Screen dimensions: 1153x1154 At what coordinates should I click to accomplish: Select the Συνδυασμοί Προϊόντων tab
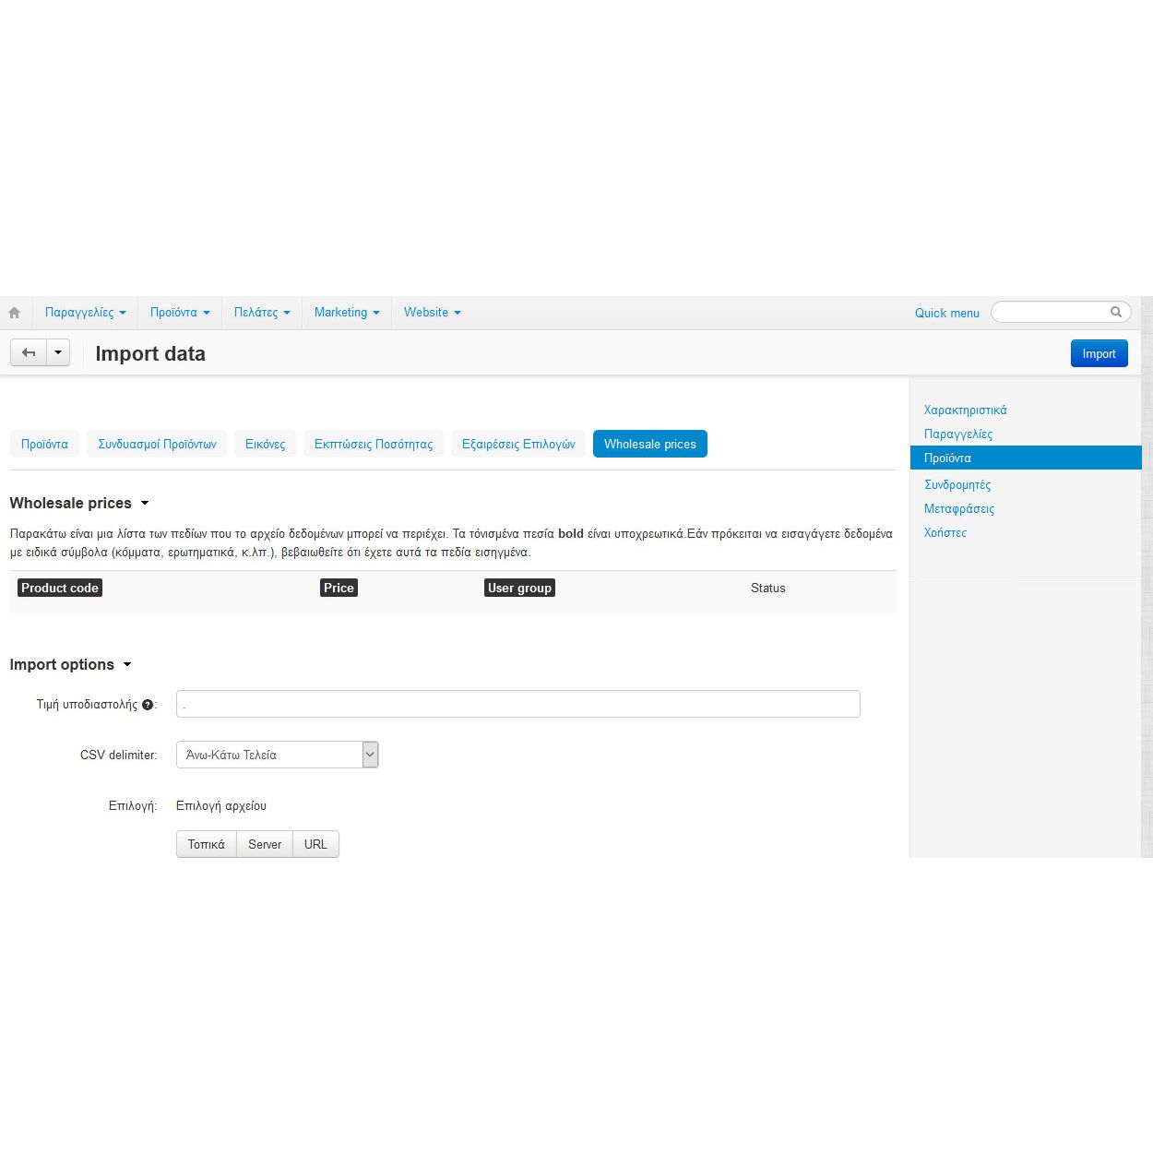point(157,444)
